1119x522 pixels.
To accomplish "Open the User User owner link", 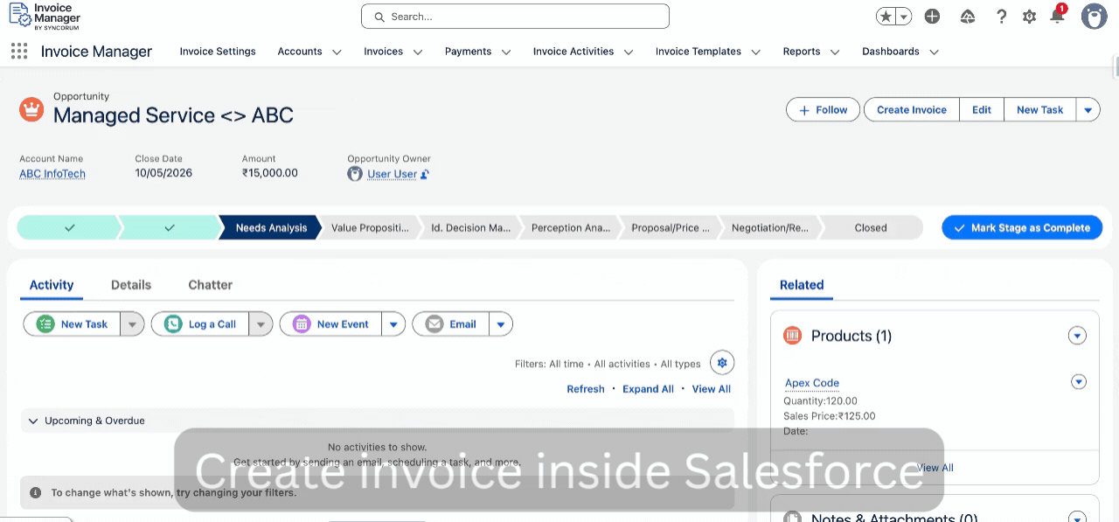I will (392, 174).
